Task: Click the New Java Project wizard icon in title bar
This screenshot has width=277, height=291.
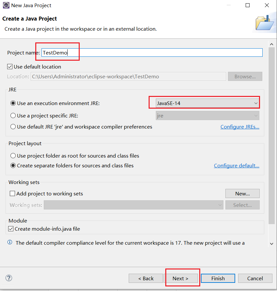Action: (x=6, y=5)
